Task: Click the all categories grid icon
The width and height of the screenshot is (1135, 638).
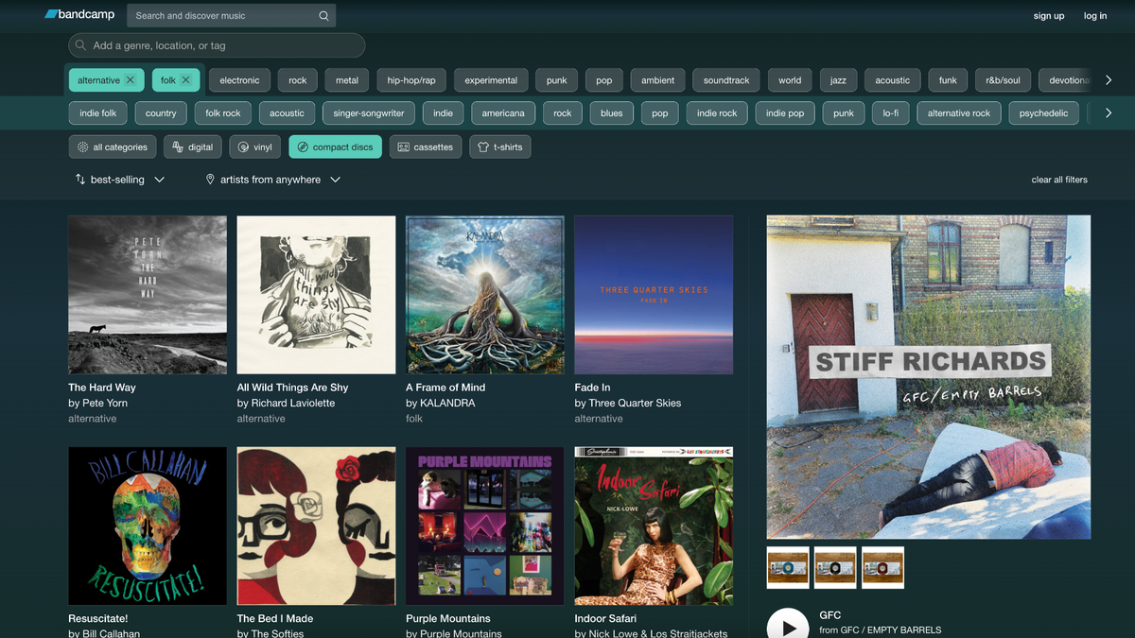Action: pyautogui.click(x=83, y=147)
